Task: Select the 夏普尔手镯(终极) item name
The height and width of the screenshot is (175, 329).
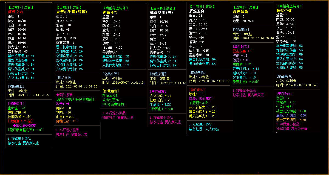Action: 71,12
